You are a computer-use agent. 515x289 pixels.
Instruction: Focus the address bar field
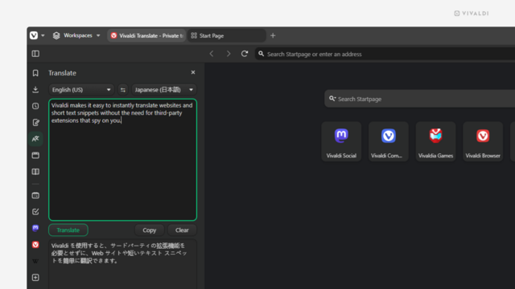point(385,54)
